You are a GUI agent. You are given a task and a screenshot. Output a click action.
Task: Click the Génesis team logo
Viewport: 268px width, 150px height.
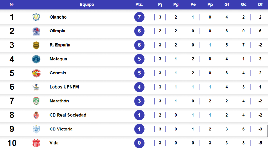[36, 73]
